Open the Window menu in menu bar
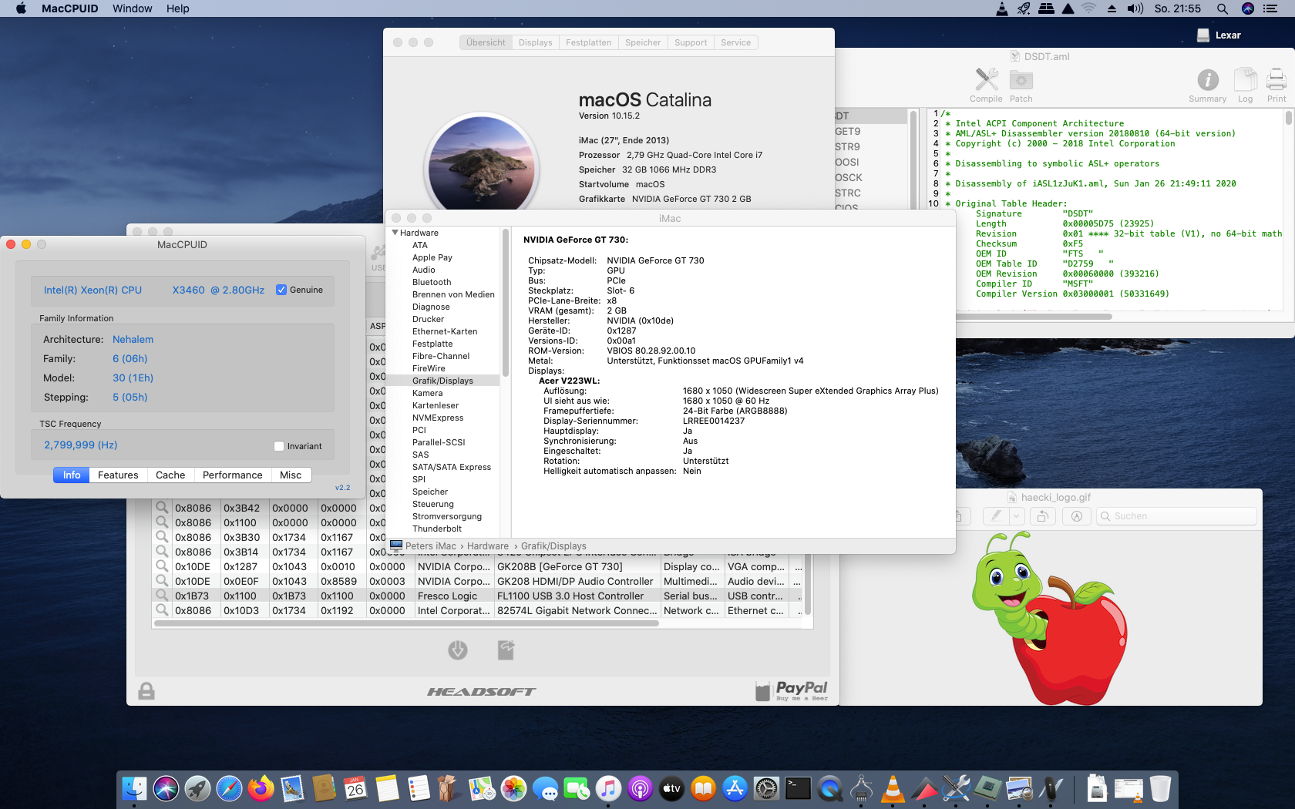Image resolution: width=1295 pixels, height=809 pixels. click(x=132, y=8)
